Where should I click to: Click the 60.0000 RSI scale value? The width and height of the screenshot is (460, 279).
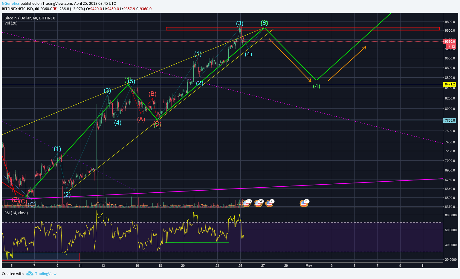pyautogui.click(x=451, y=230)
